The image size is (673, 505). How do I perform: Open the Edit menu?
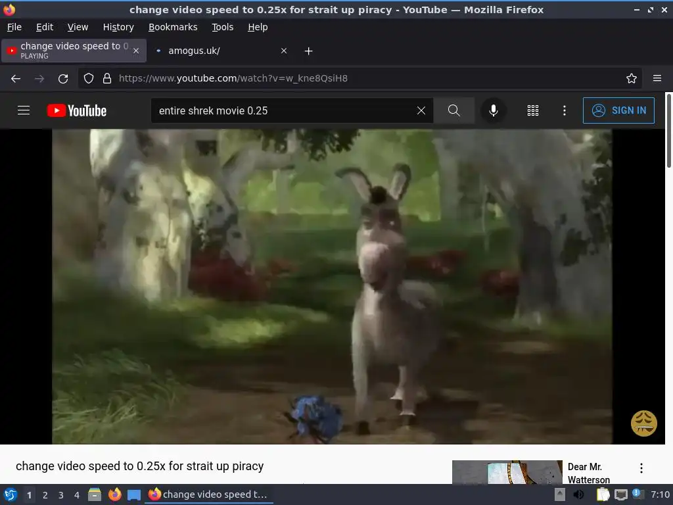pyautogui.click(x=45, y=27)
